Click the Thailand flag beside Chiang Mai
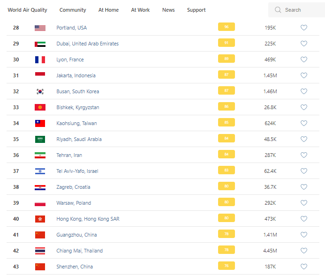 (x=40, y=251)
